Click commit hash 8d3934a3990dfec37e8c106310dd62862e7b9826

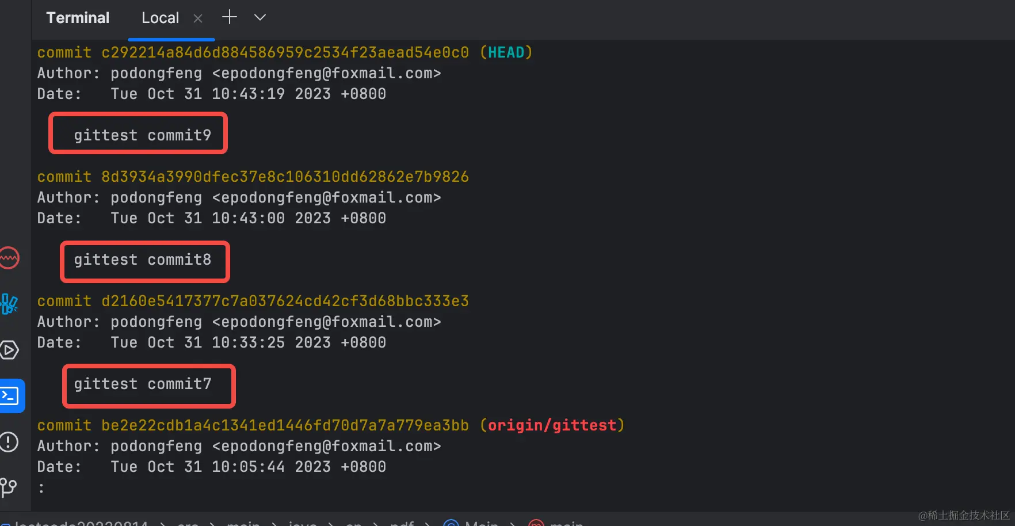pyautogui.click(x=285, y=177)
